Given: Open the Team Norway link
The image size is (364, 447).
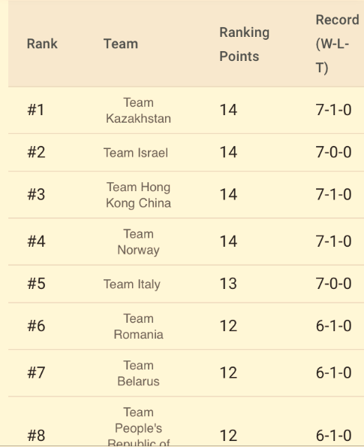Looking at the screenshot, I should (139, 242).
